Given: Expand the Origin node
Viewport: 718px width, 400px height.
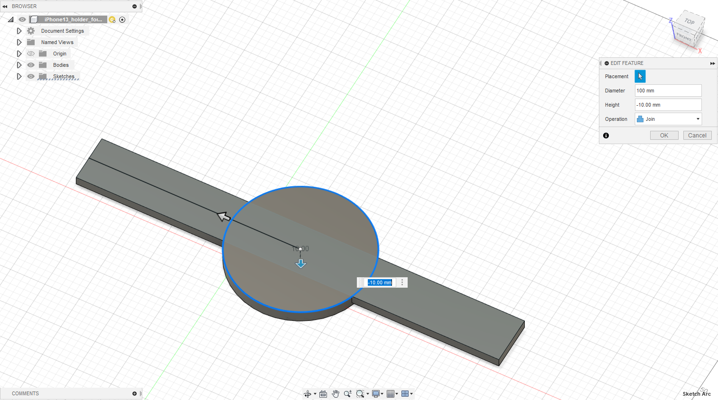Looking at the screenshot, I should click(19, 54).
